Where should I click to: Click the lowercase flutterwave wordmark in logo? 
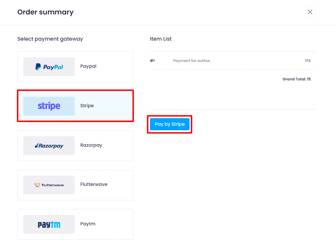[53, 185]
